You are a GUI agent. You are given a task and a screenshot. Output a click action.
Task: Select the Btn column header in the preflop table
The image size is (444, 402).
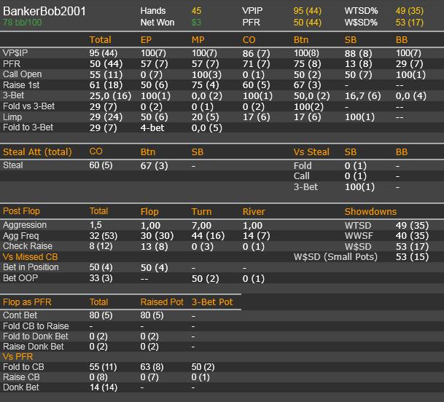pyautogui.click(x=300, y=40)
